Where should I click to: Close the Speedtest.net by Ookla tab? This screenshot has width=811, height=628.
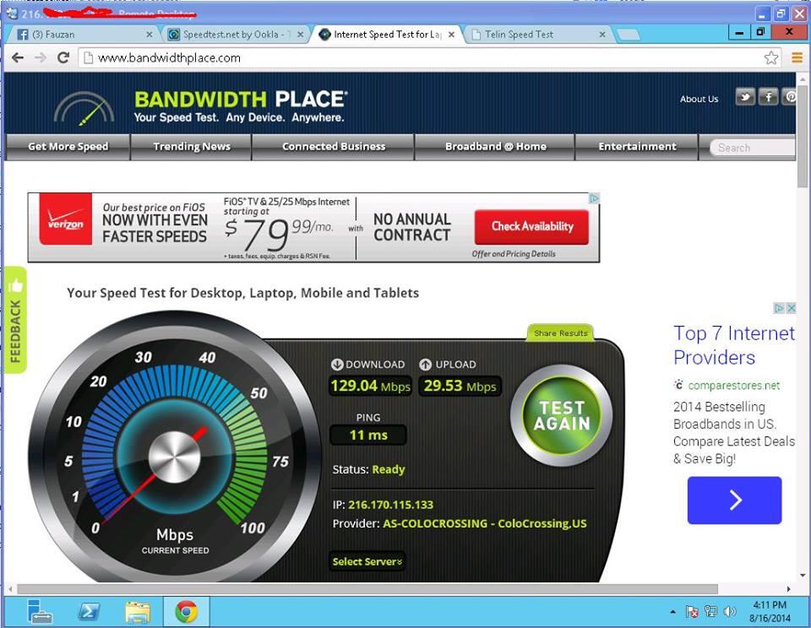coord(301,35)
